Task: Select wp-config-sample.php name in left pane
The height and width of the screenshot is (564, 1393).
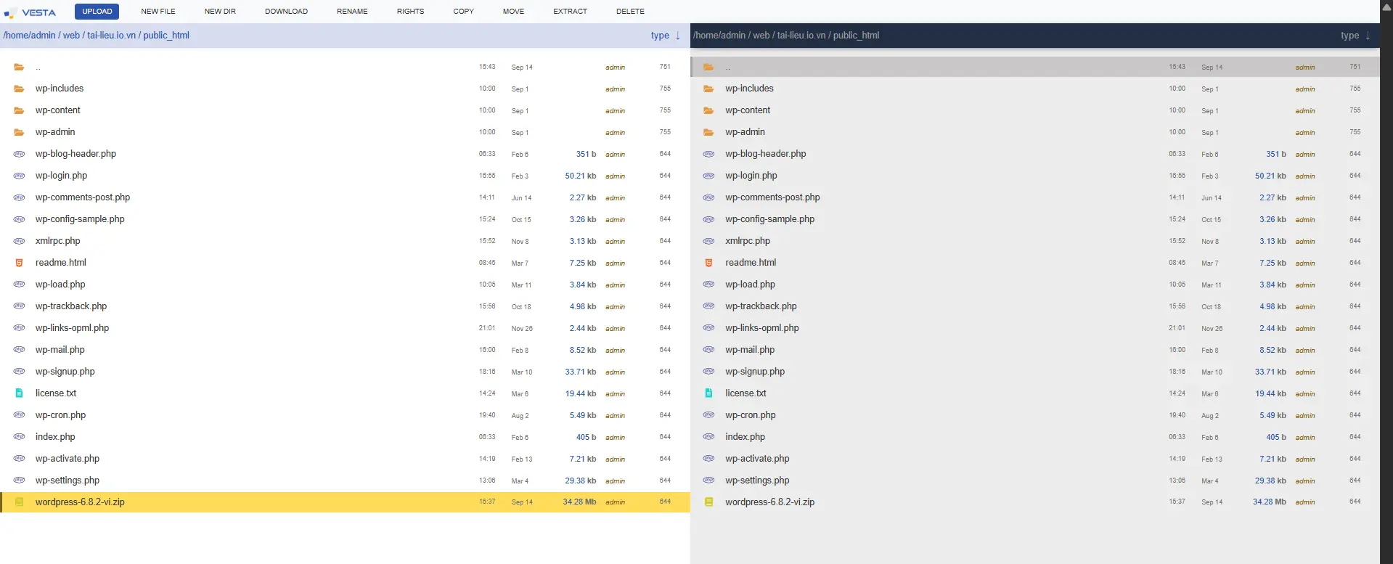Action: tap(80, 219)
